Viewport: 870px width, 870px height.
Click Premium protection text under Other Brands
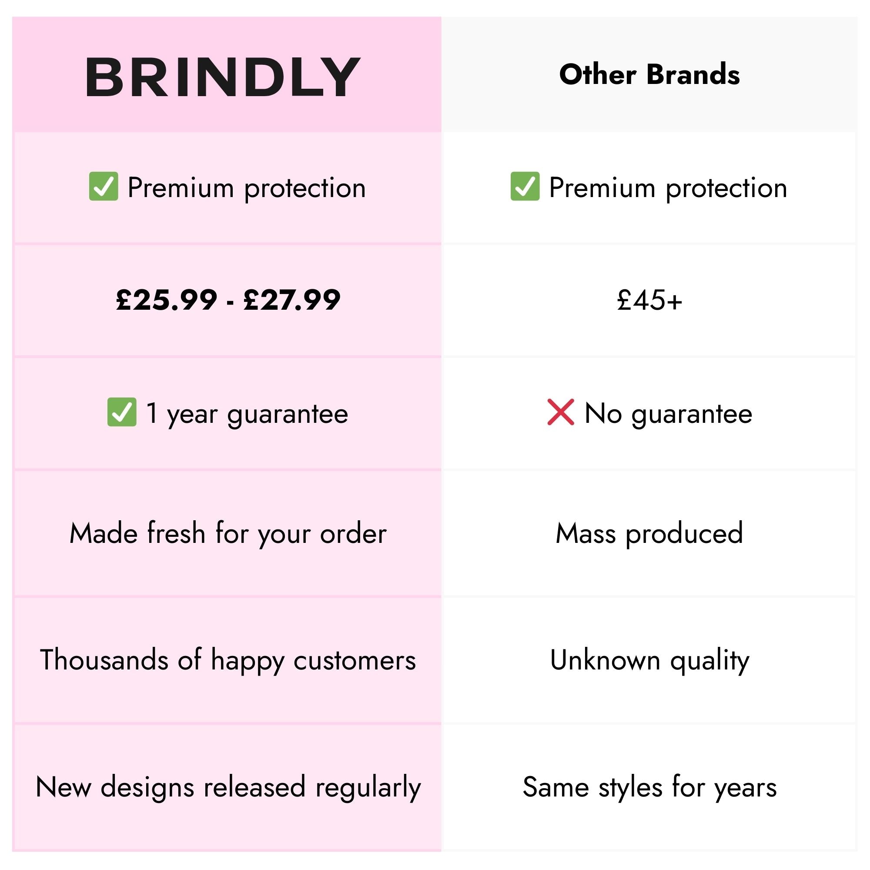tap(668, 188)
